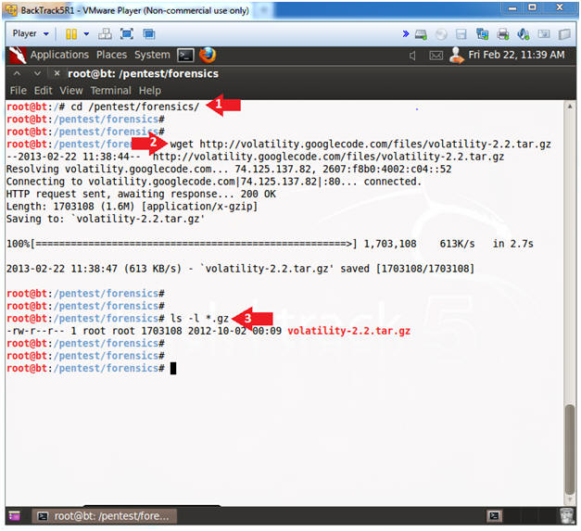Expand the hidden devices chevron in VMware toolbar
The width and height of the screenshot is (581, 531).
tap(406, 34)
